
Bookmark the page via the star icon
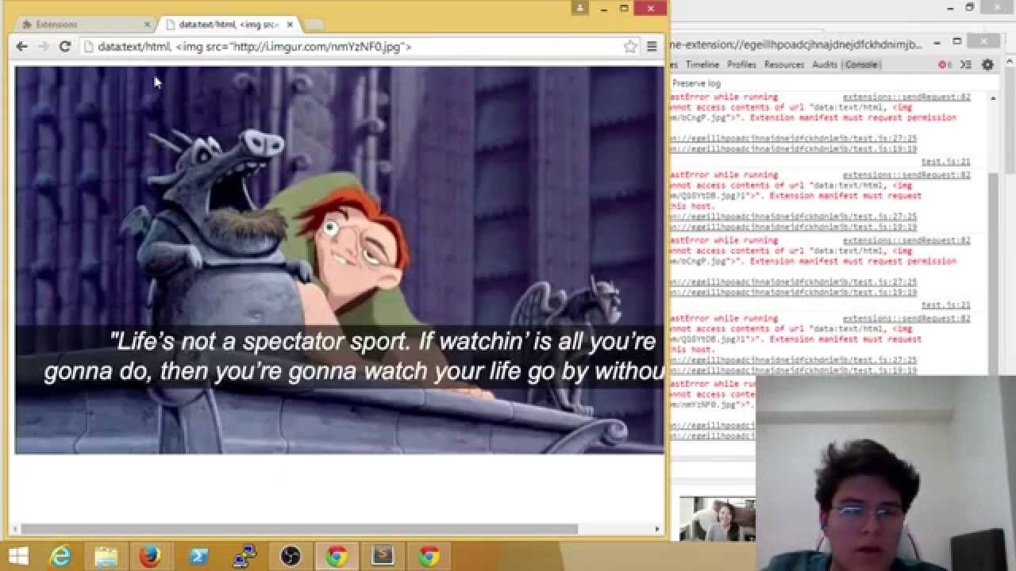(630, 46)
